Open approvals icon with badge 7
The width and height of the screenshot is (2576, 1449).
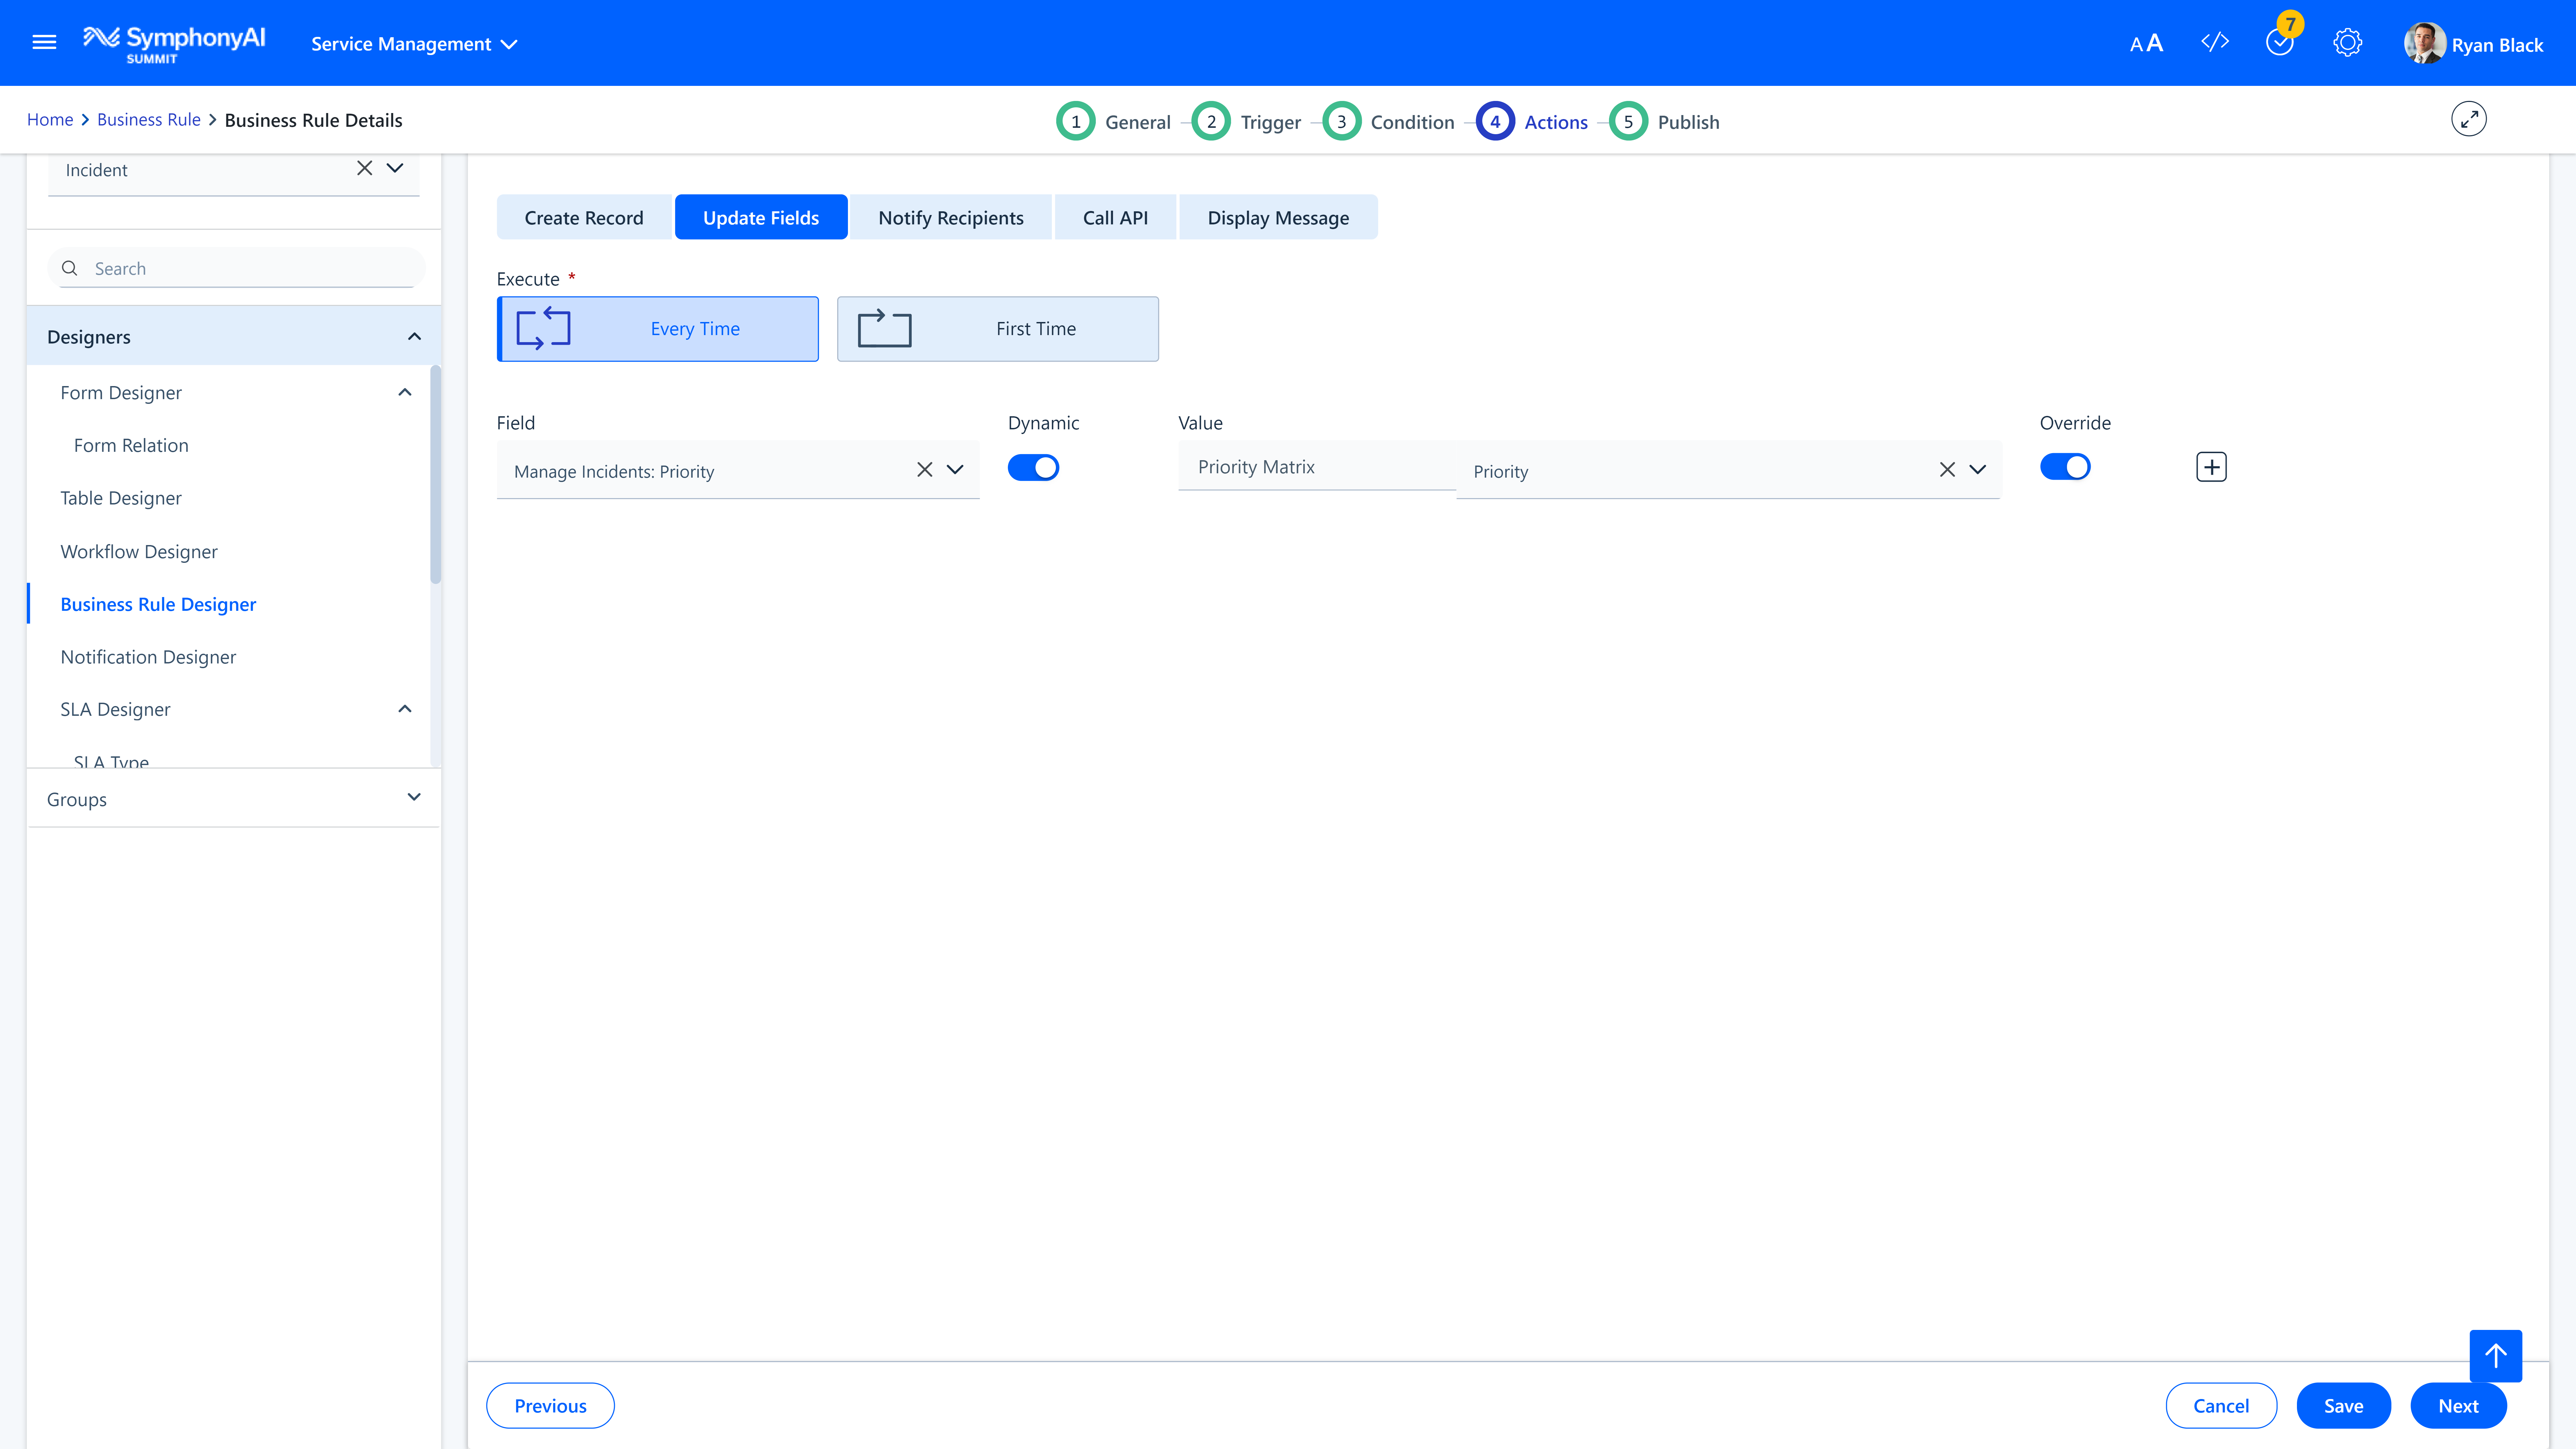[2280, 42]
